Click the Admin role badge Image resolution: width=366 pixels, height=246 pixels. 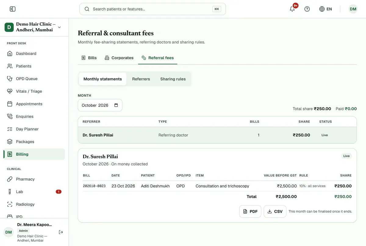[23, 231]
